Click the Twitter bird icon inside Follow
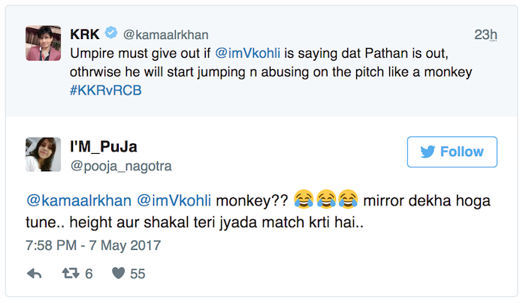This screenshot has width=526, height=303. pos(428,151)
